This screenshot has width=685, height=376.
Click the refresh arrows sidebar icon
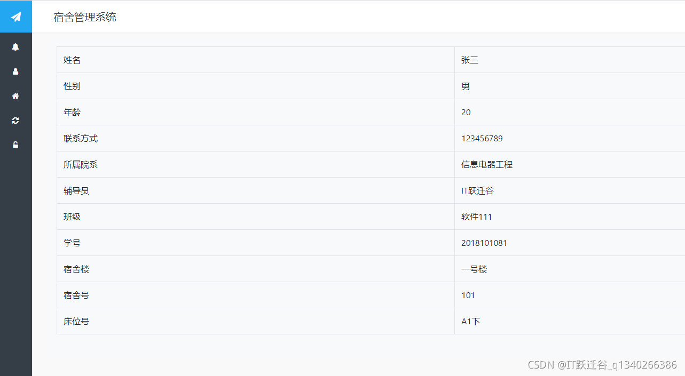[15, 121]
